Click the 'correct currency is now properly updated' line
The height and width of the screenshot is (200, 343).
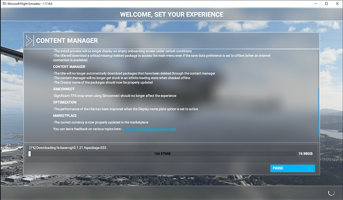tap(100, 122)
